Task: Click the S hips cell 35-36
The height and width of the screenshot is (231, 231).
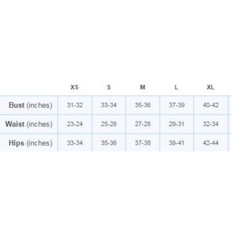Action: pos(109,143)
